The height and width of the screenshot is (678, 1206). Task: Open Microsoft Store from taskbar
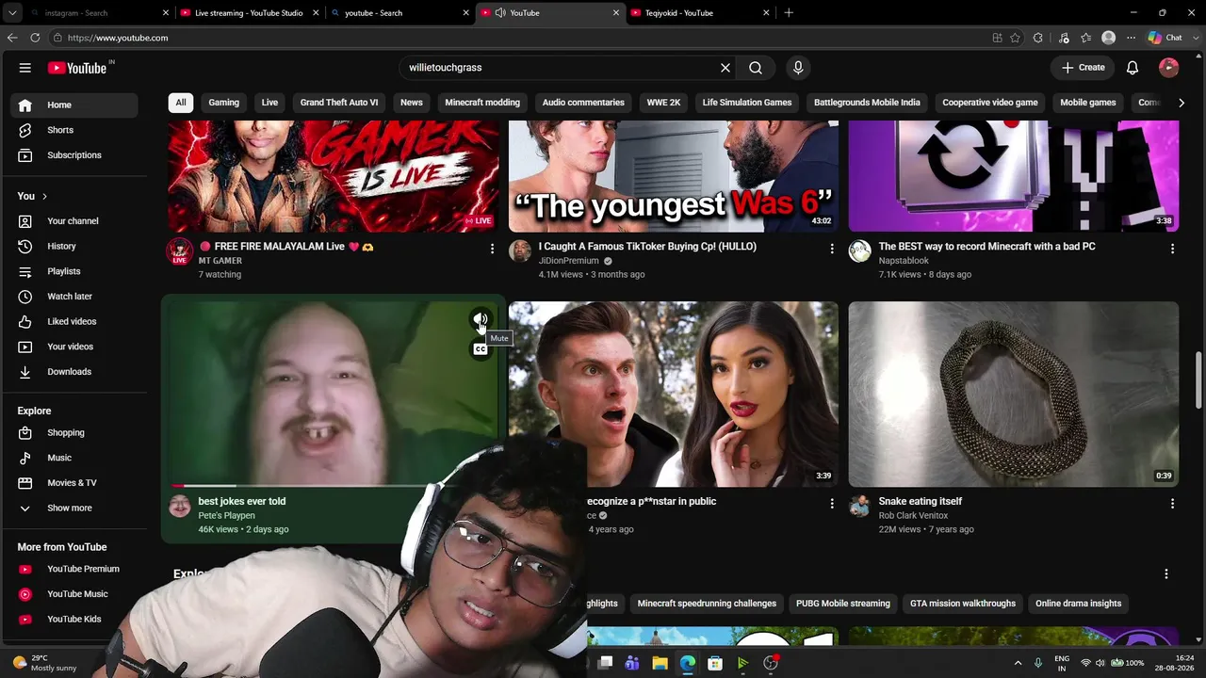point(715,663)
